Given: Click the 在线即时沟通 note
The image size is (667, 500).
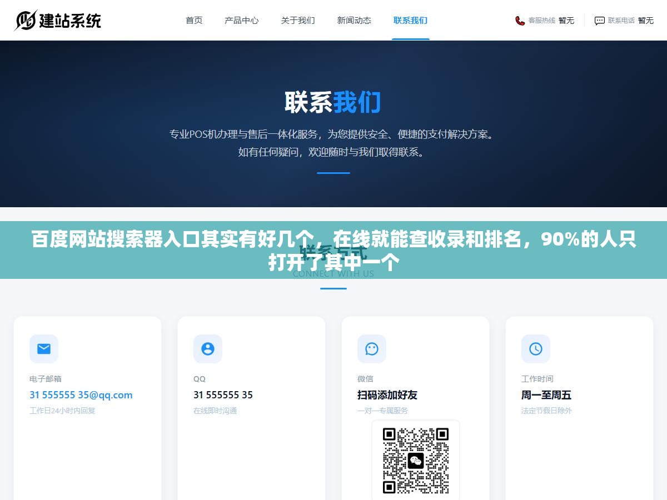Looking at the screenshot, I should [215, 411].
